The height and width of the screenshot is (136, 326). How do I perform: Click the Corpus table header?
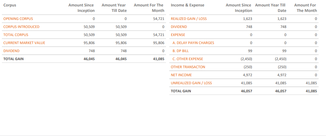[x=10, y=5]
